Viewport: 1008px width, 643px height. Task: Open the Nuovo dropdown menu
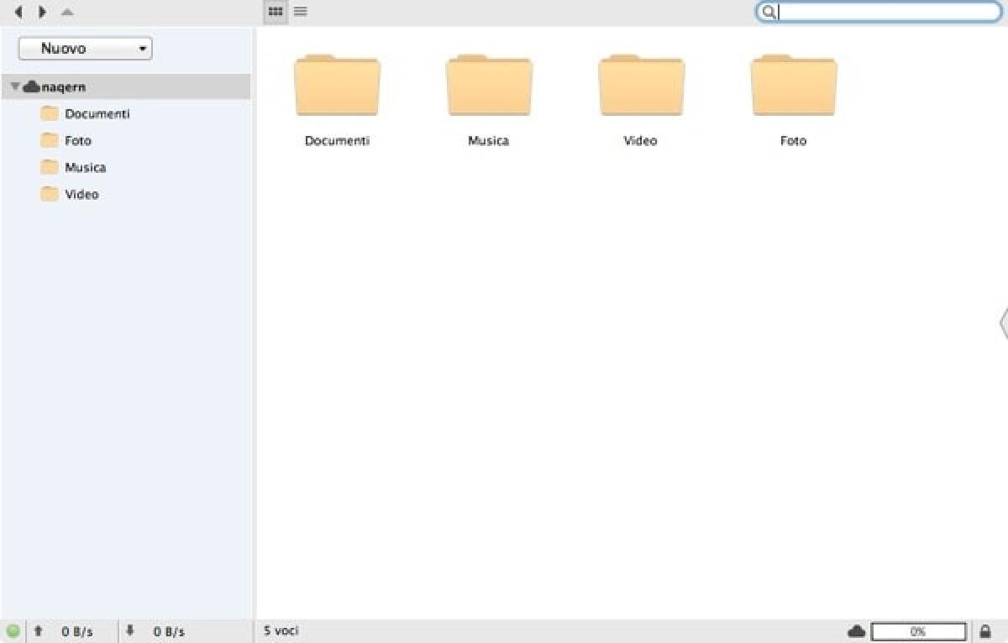[x=84, y=48]
